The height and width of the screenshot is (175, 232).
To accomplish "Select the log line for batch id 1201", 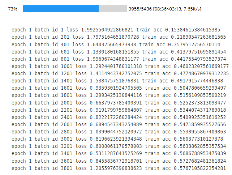I will pyautogui.click(x=120, y=74).
